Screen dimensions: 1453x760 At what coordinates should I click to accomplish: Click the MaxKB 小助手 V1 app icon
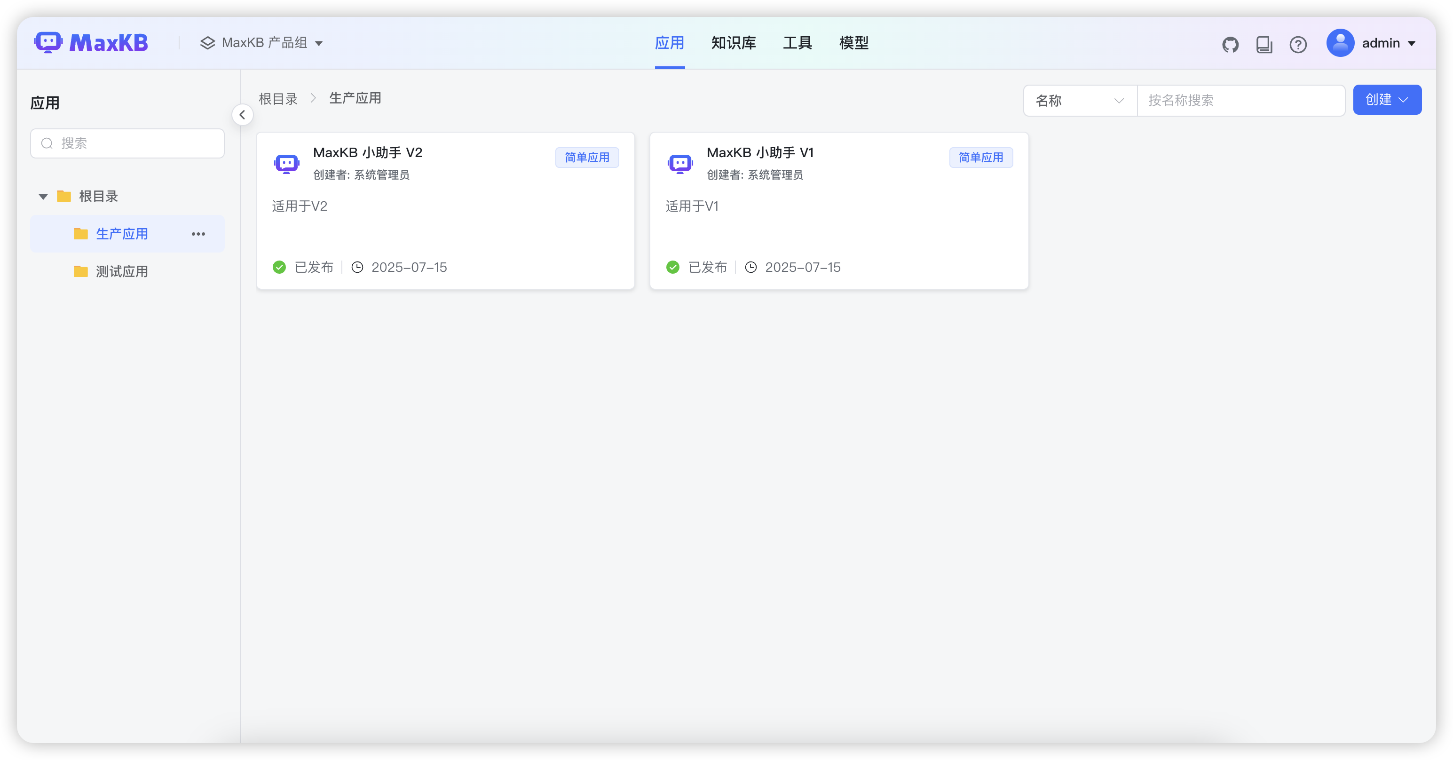click(680, 164)
